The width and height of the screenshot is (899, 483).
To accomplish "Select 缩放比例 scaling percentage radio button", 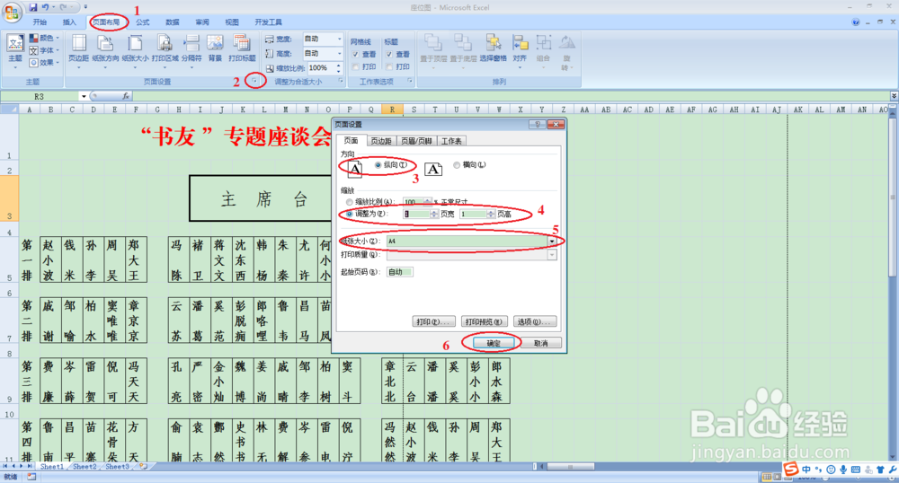I will tap(349, 202).
